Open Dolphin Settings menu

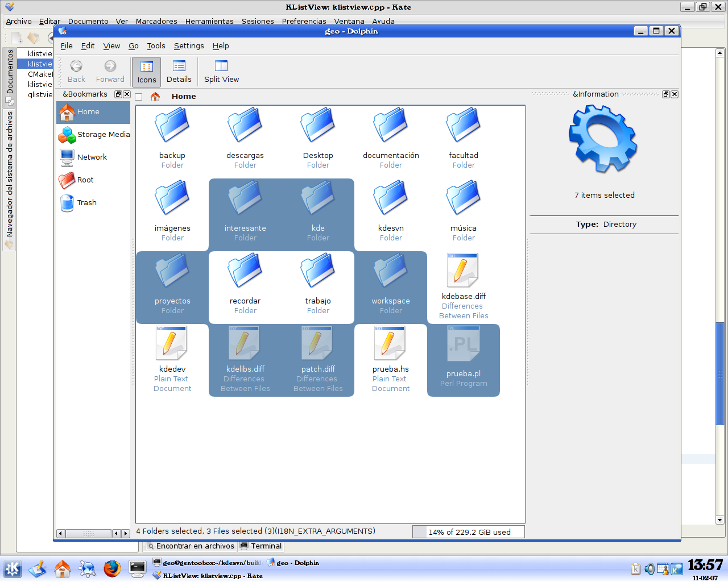189,46
